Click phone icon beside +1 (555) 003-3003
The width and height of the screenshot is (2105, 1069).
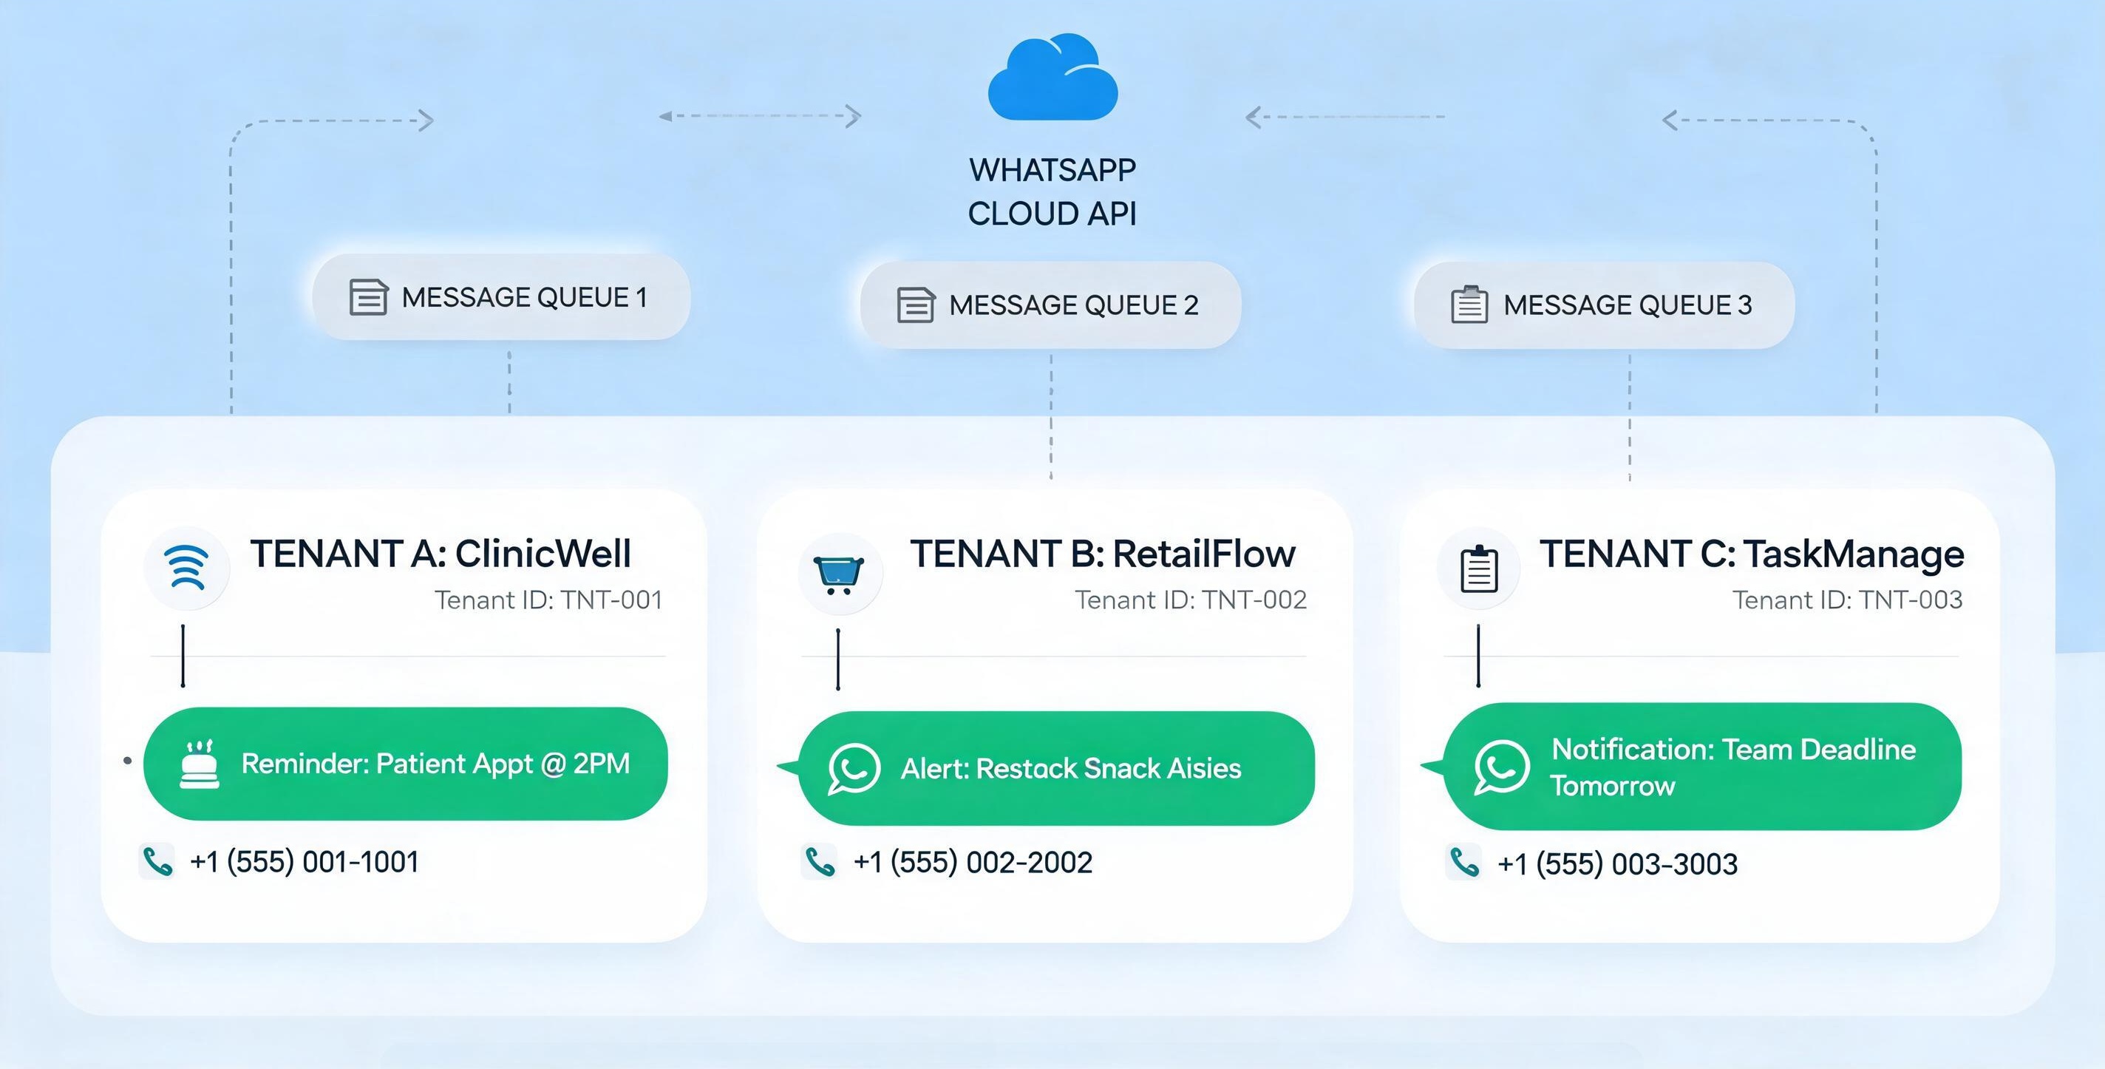(x=1464, y=862)
